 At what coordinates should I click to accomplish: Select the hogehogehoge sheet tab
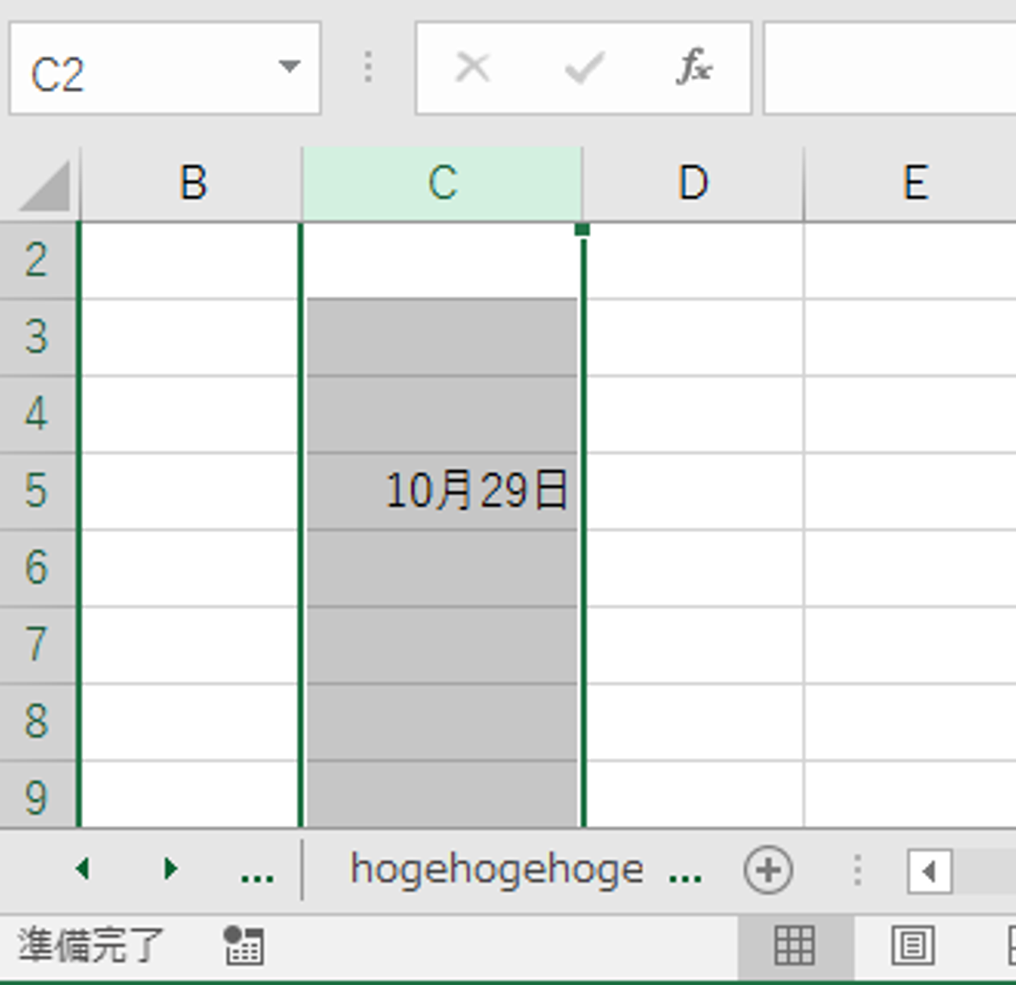tap(497, 869)
